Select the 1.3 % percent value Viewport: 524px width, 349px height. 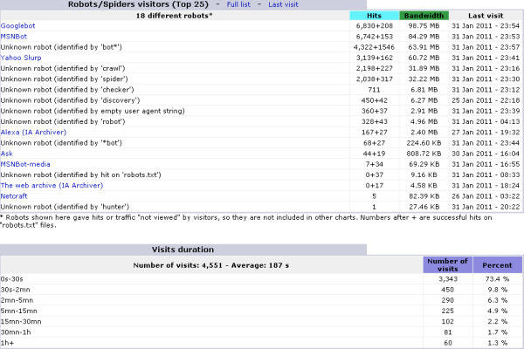click(x=497, y=343)
